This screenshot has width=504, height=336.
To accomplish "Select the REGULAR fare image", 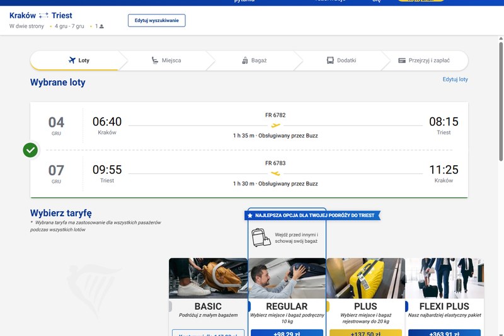I will 287,278.
